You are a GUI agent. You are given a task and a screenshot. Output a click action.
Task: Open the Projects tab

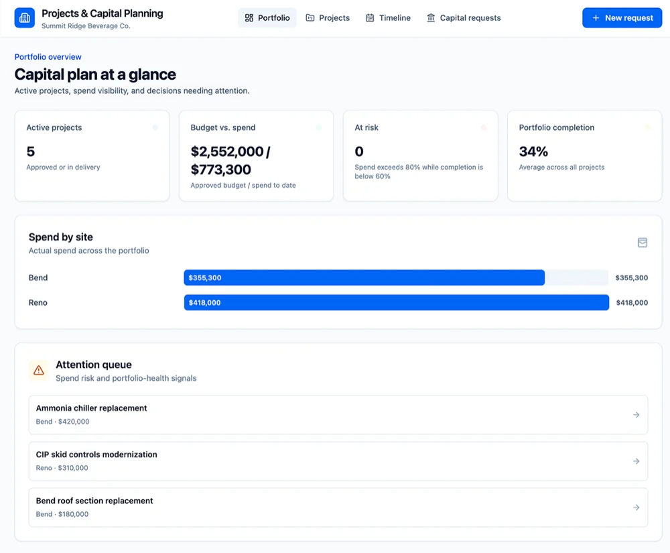click(x=328, y=18)
